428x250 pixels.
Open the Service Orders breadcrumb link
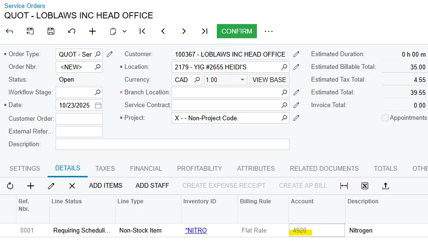point(25,6)
